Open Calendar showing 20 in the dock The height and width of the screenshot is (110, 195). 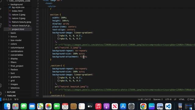pos(65,106)
